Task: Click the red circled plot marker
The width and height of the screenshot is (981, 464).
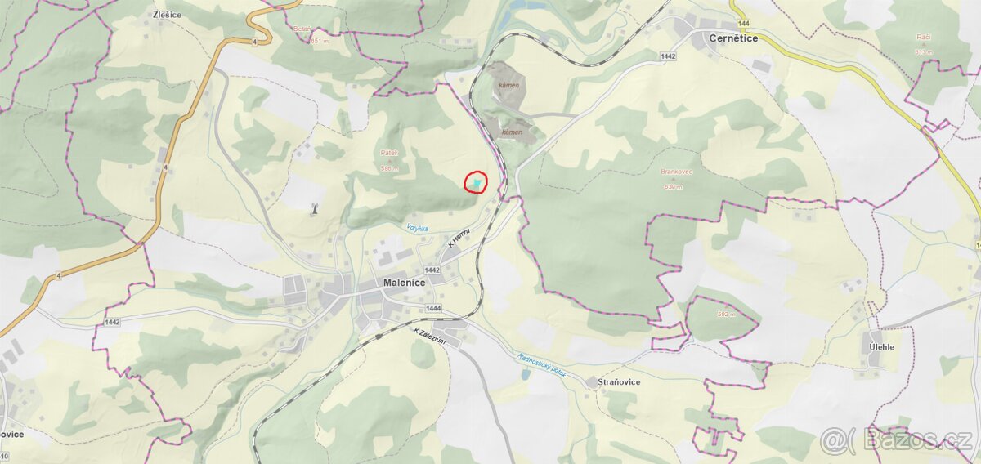Action: click(477, 181)
